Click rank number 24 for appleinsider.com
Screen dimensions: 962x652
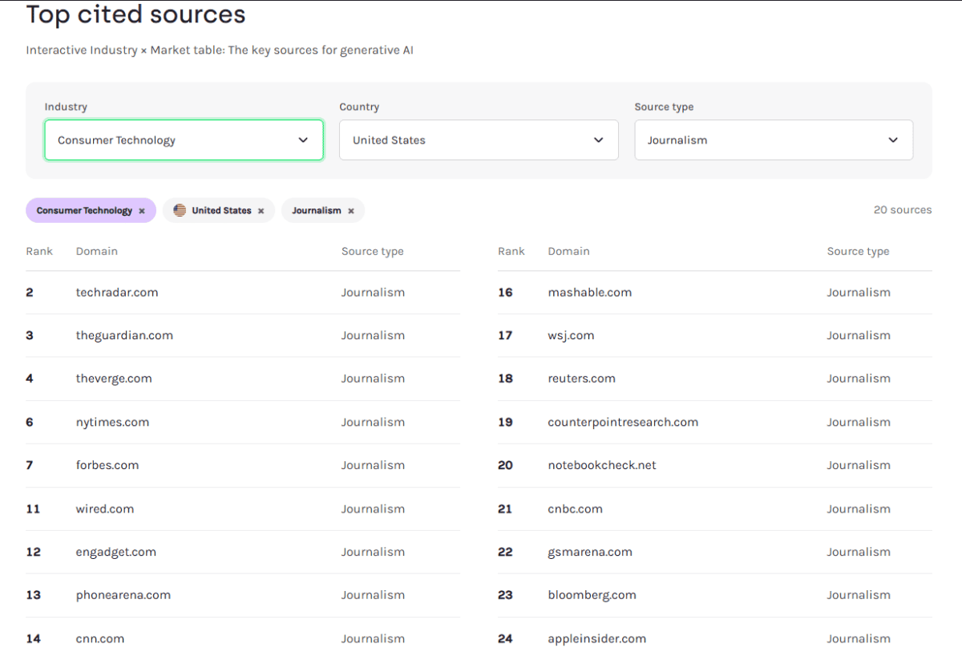coord(505,638)
